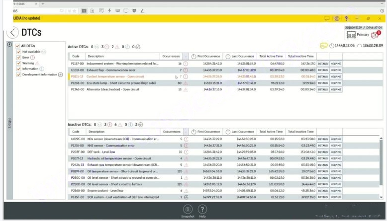Open the red-badged notification icon beside Primary

[x=376, y=35]
